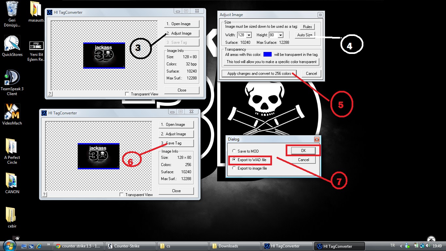Viewport: 446px width, 251px height.
Task: Click the TR language indicator
Action: click(x=393, y=245)
